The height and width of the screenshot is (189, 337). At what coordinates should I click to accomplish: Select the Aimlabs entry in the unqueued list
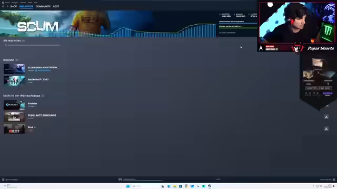[x=32, y=103]
